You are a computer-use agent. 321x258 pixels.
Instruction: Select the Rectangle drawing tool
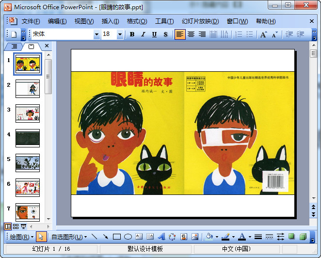[x=117, y=237]
